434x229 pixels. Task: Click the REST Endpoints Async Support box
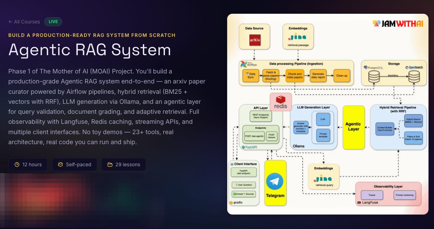tap(260, 116)
